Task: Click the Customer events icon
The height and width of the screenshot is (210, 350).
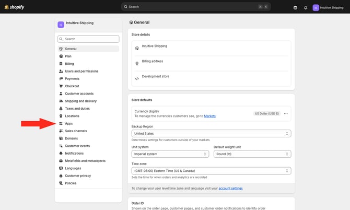Action: click(x=61, y=146)
